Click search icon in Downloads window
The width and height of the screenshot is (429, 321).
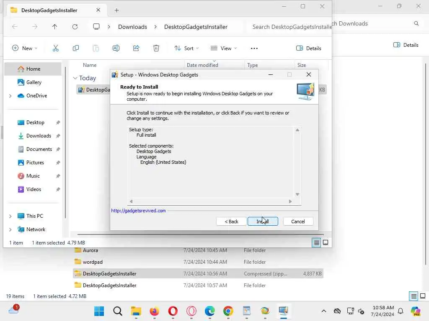[x=416, y=23]
